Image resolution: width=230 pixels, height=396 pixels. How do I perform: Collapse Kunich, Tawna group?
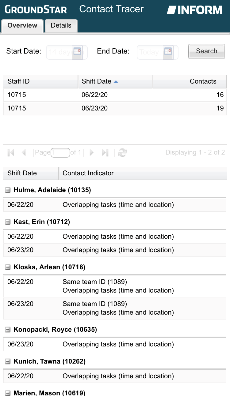point(8,362)
